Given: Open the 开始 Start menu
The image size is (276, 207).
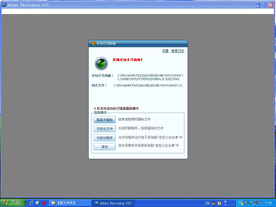Looking at the screenshot, I should tap(12, 203).
